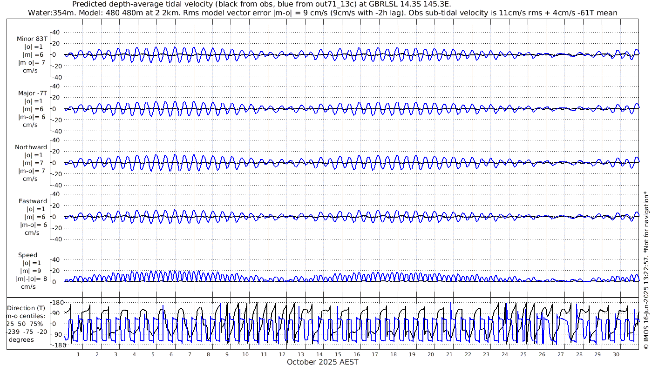Click the 'Northward' panel label

coord(31,147)
